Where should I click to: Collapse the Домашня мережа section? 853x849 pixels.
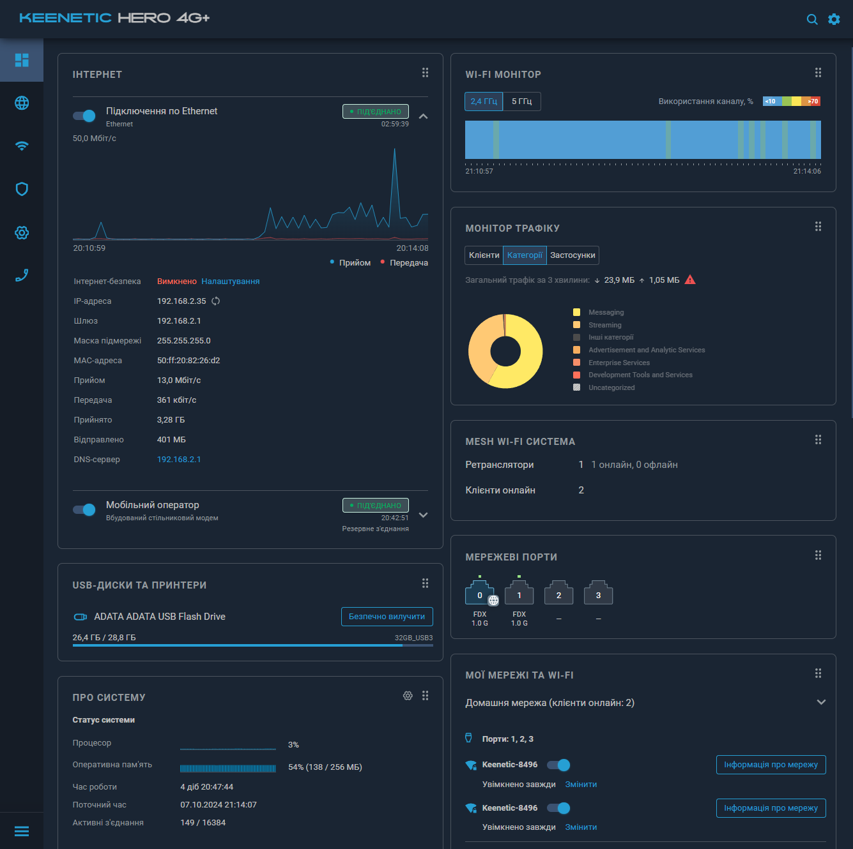click(x=821, y=702)
